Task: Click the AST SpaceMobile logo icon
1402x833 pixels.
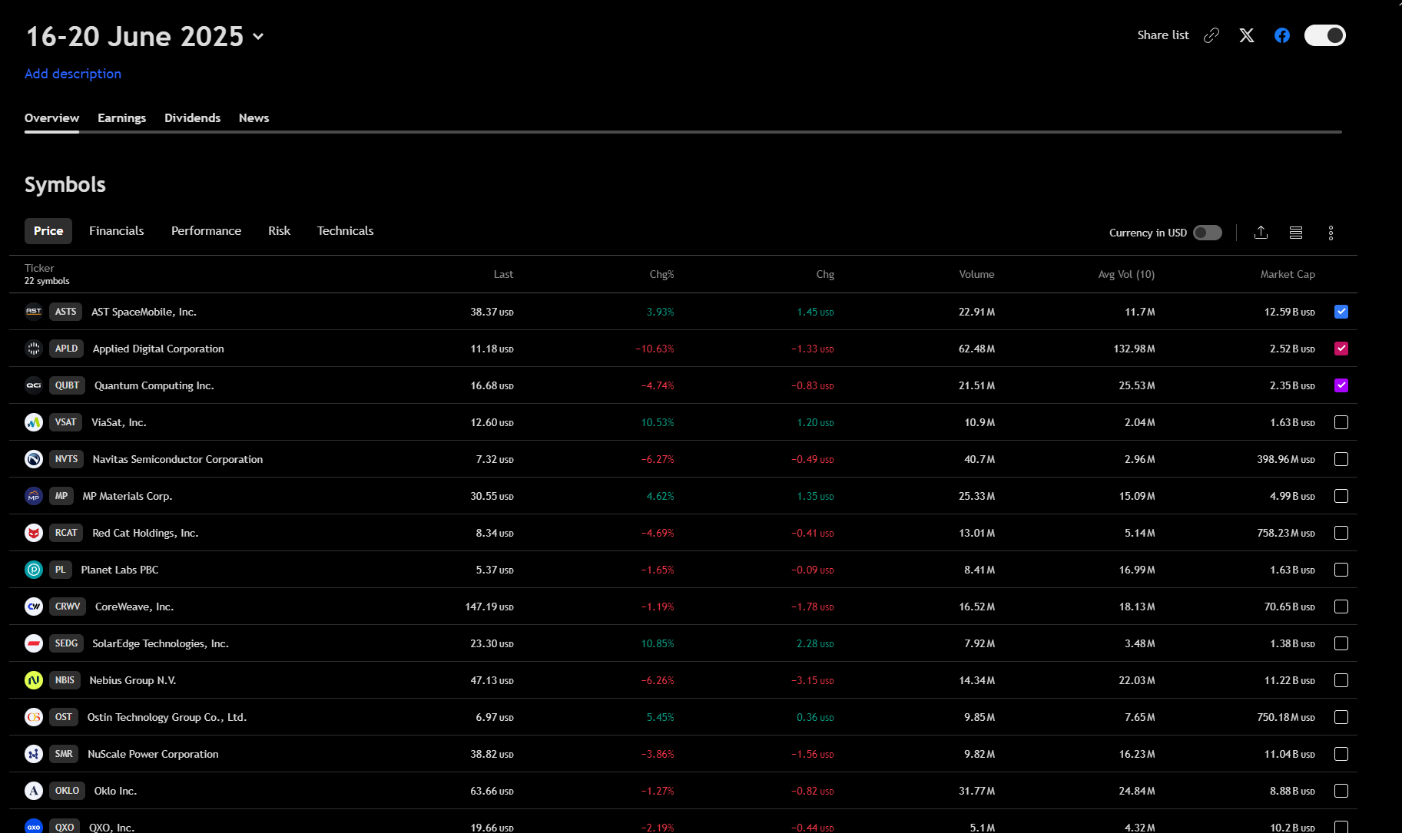Action: pyautogui.click(x=34, y=312)
